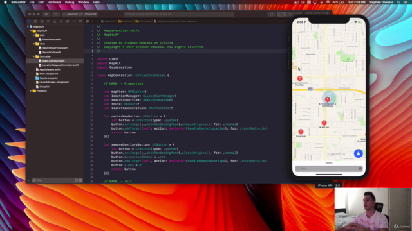Open Controller breadcrumb in jump bar
This screenshot has height=231, width=412.
point(143,21)
